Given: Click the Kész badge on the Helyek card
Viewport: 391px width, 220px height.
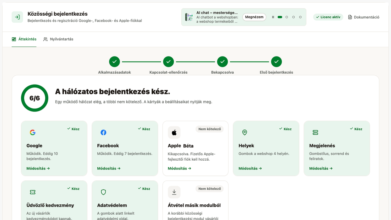Looking at the screenshot, I should click(285, 129).
